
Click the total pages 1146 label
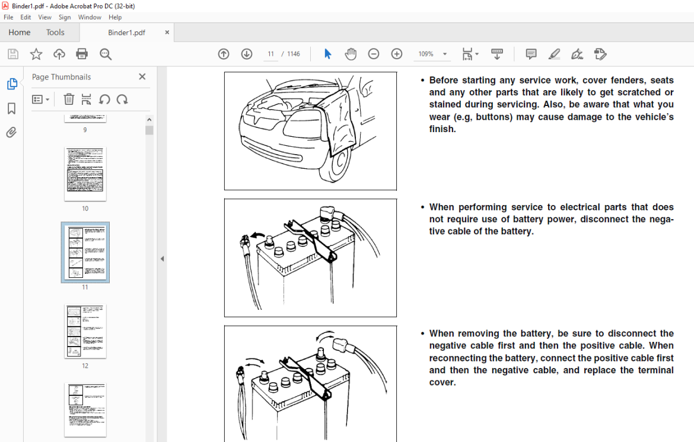[x=294, y=54]
